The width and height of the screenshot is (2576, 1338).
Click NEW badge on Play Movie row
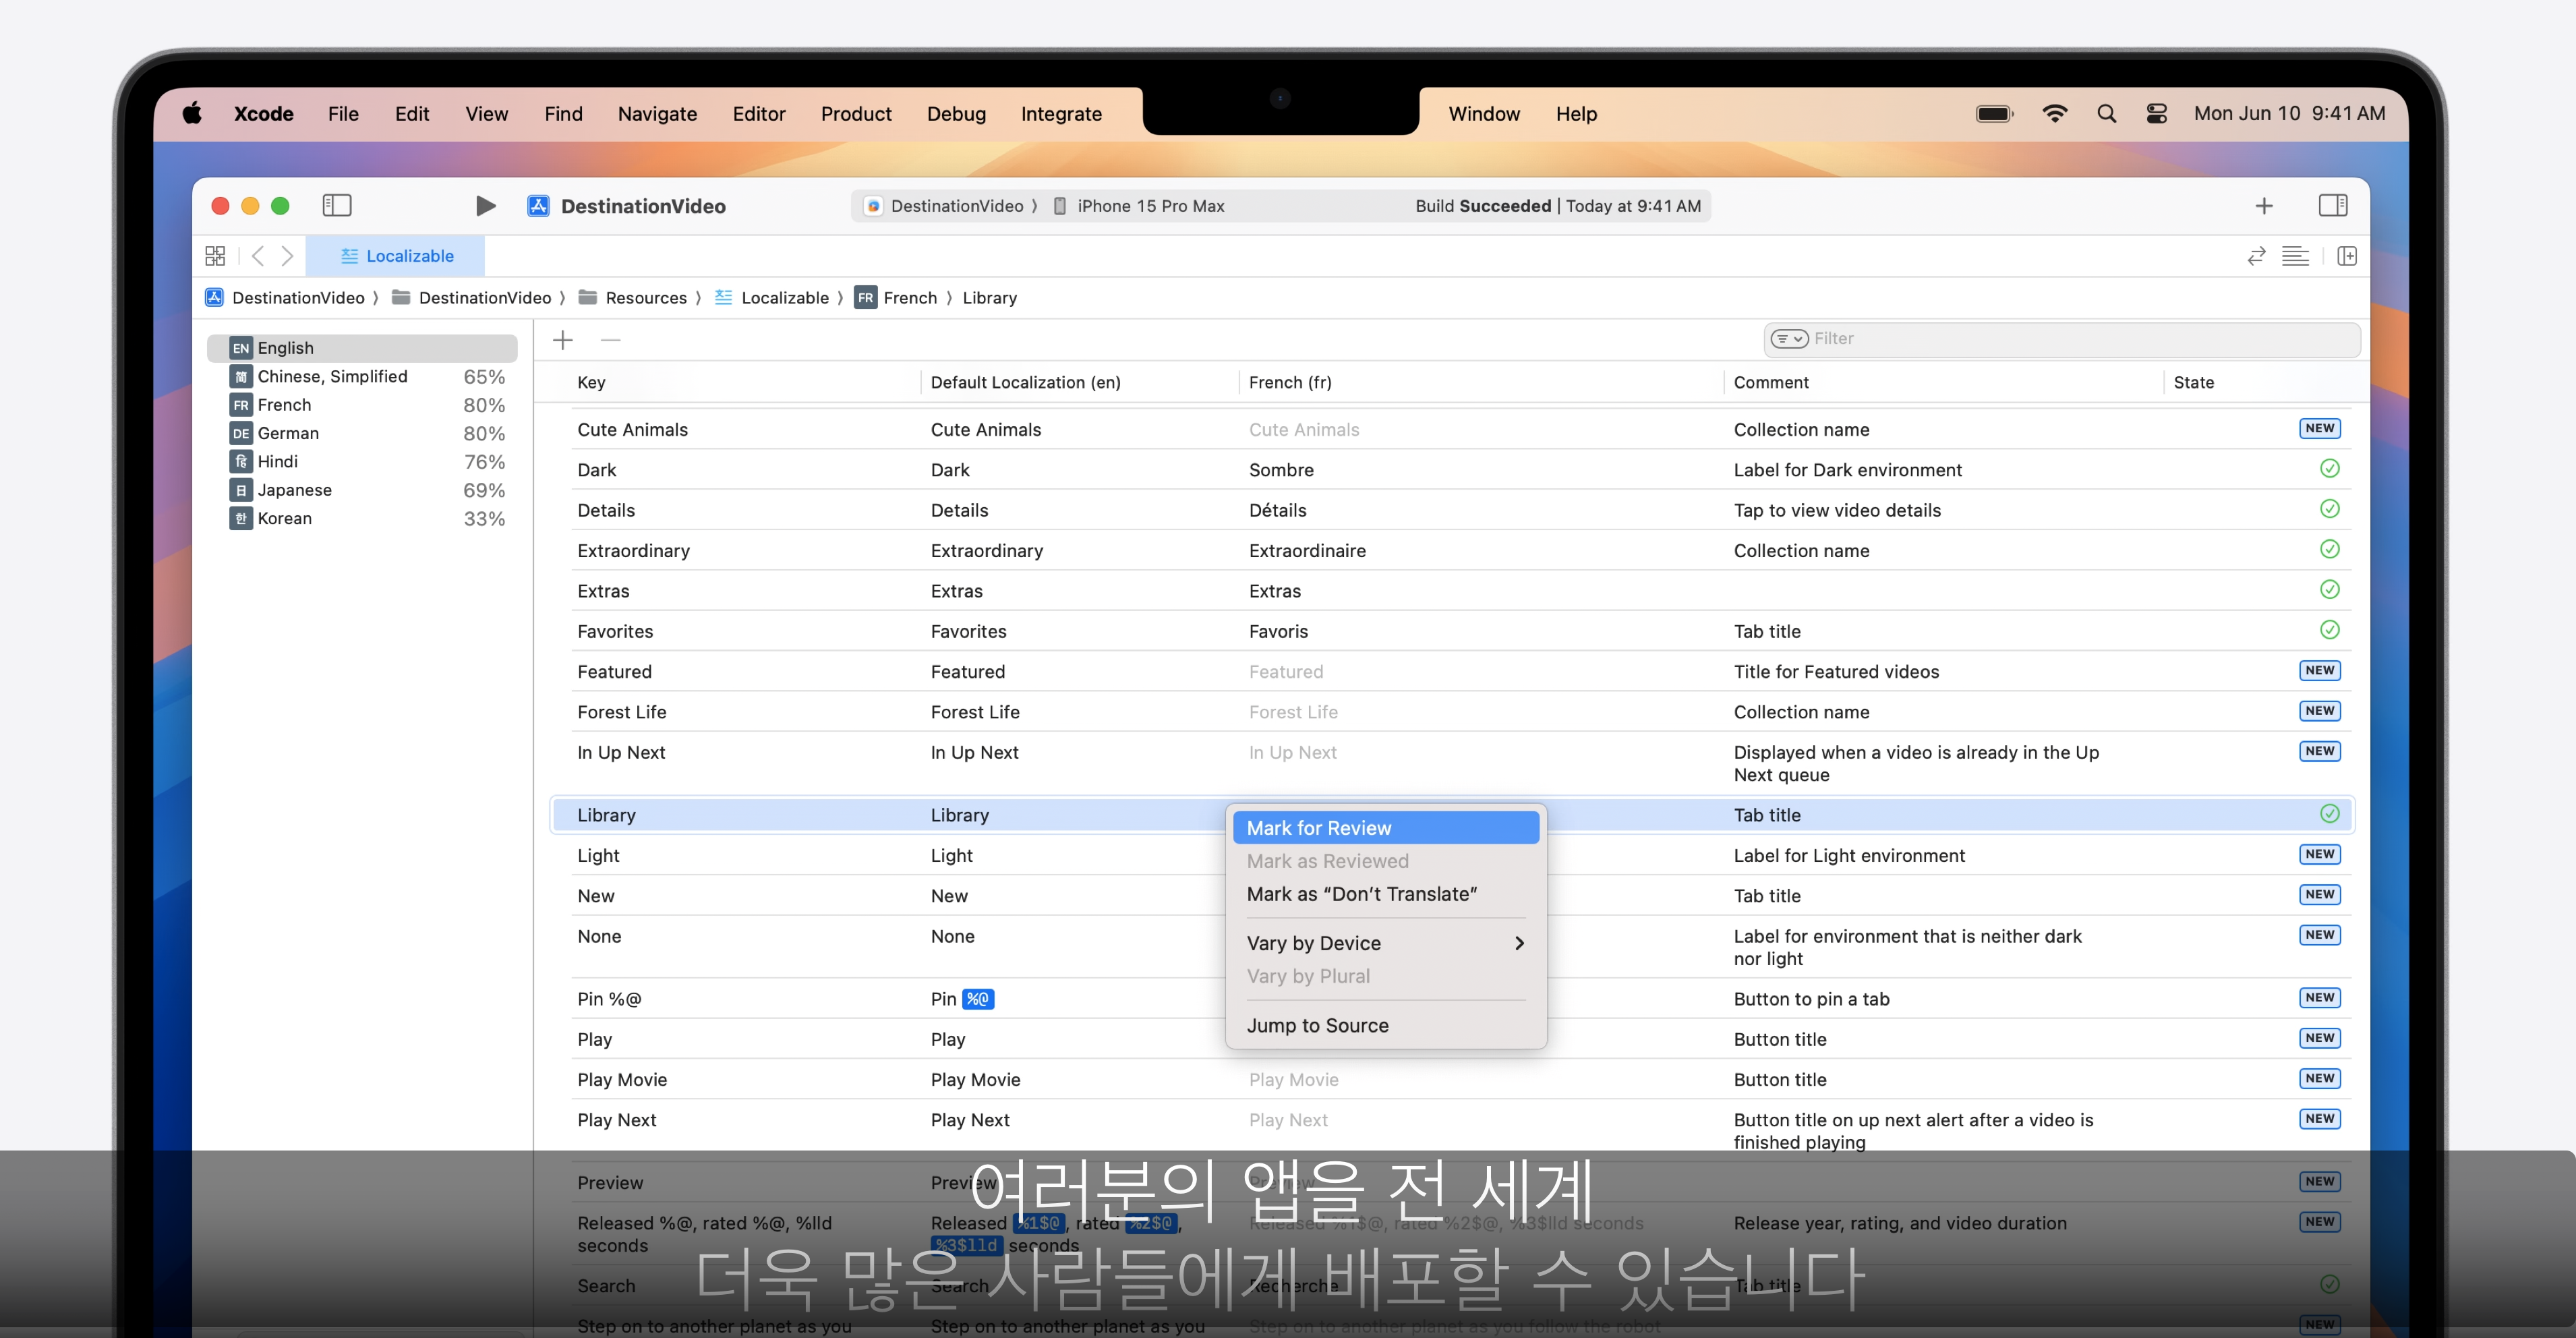tap(2320, 1078)
